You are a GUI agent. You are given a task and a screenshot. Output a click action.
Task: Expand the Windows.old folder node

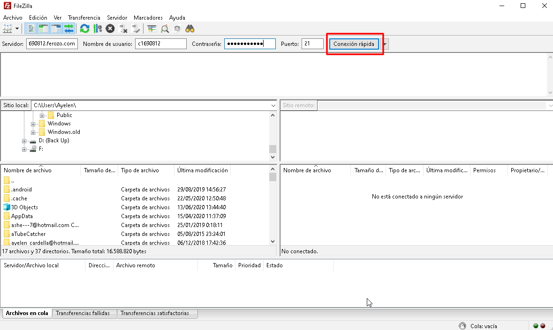click(33, 132)
